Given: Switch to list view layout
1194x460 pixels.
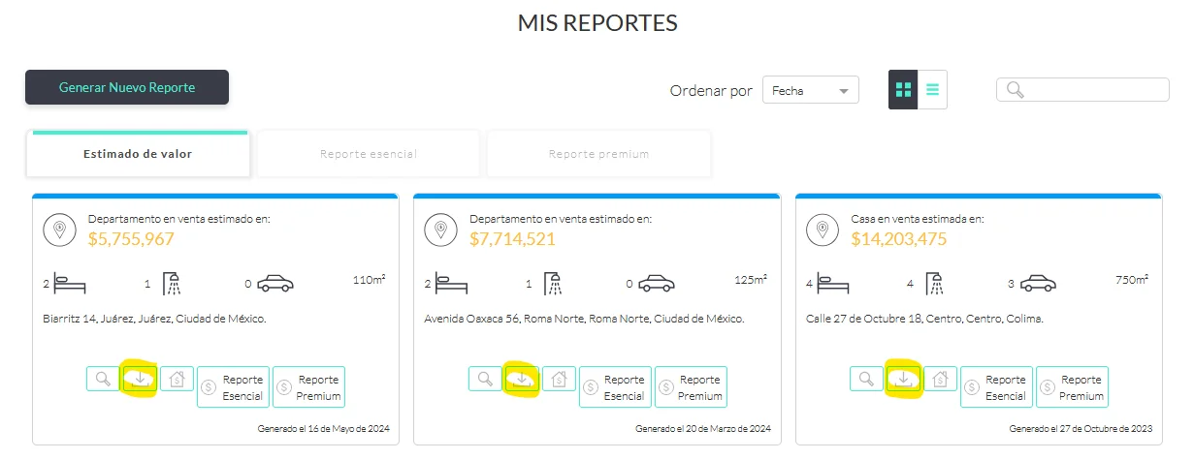Looking at the screenshot, I should (932, 90).
